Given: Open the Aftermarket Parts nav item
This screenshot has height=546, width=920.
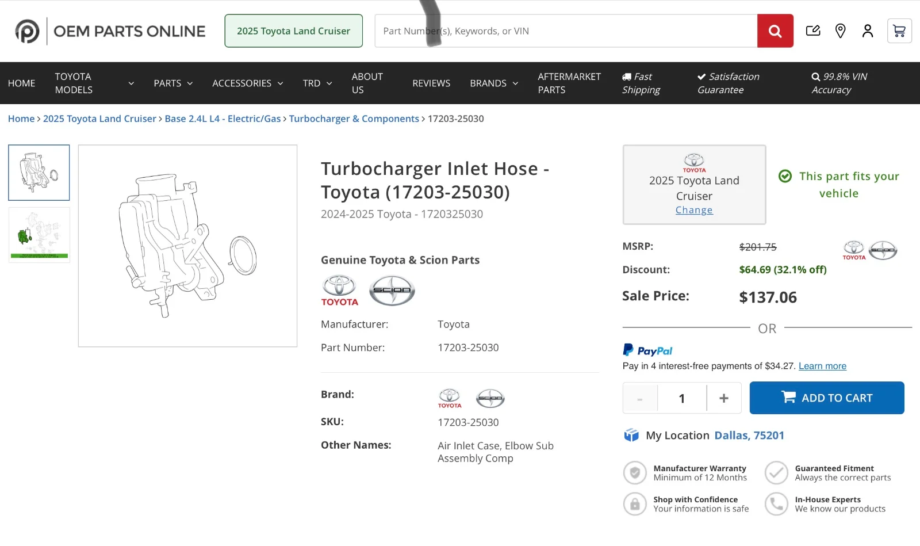Looking at the screenshot, I should tap(569, 83).
